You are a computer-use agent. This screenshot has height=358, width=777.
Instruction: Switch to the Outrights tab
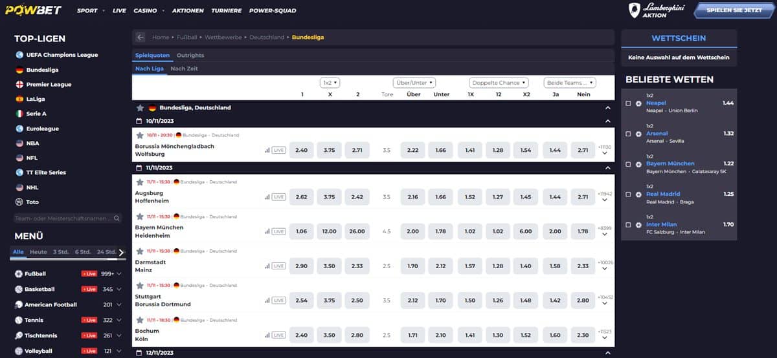pos(190,56)
